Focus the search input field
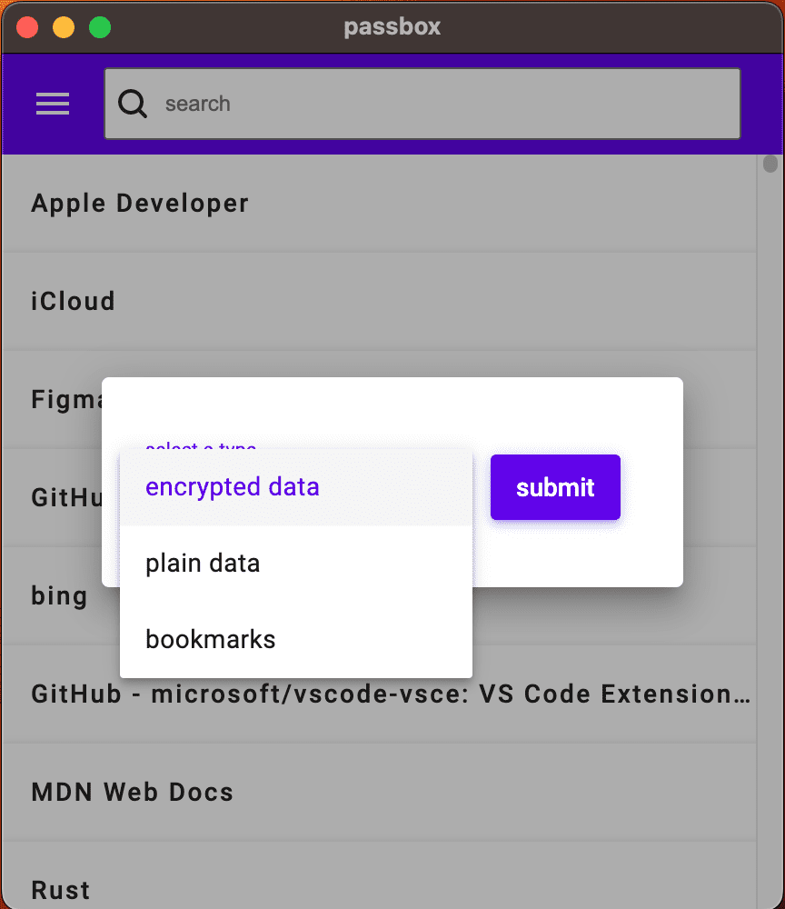The height and width of the screenshot is (909, 785). [x=422, y=104]
